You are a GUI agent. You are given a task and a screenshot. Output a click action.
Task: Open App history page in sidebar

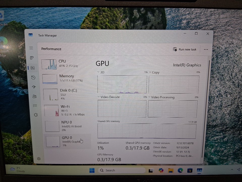tap(33, 78)
